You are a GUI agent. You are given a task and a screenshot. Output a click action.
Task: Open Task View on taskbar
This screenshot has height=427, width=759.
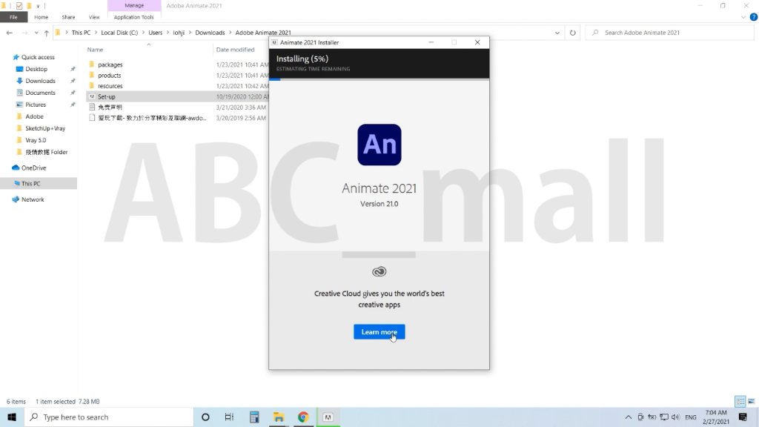(230, 417)
